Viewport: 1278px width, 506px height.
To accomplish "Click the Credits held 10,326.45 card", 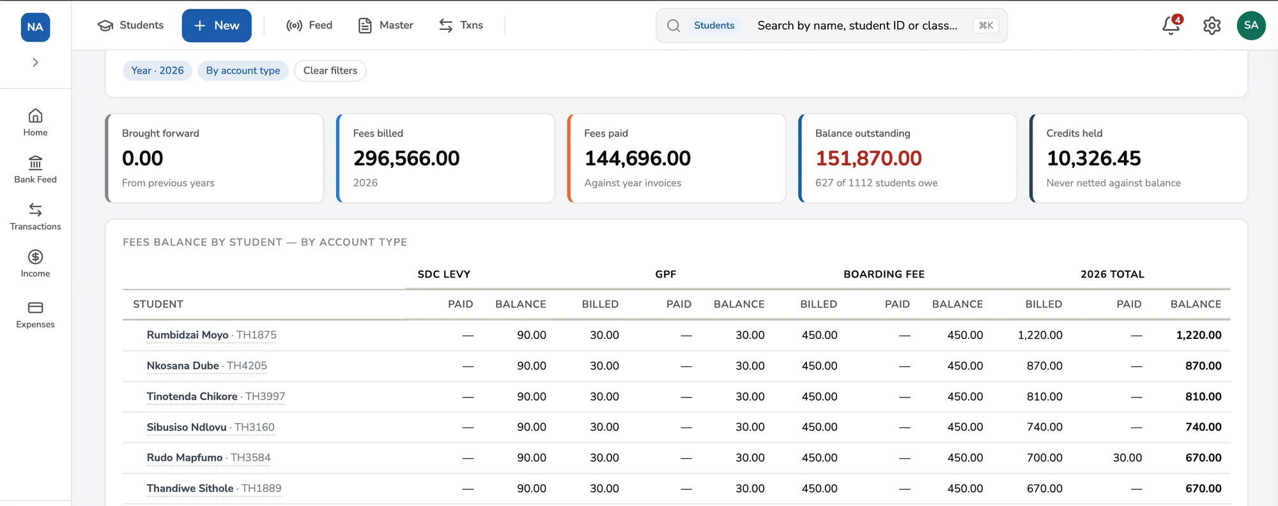I will click(1139, 158).
